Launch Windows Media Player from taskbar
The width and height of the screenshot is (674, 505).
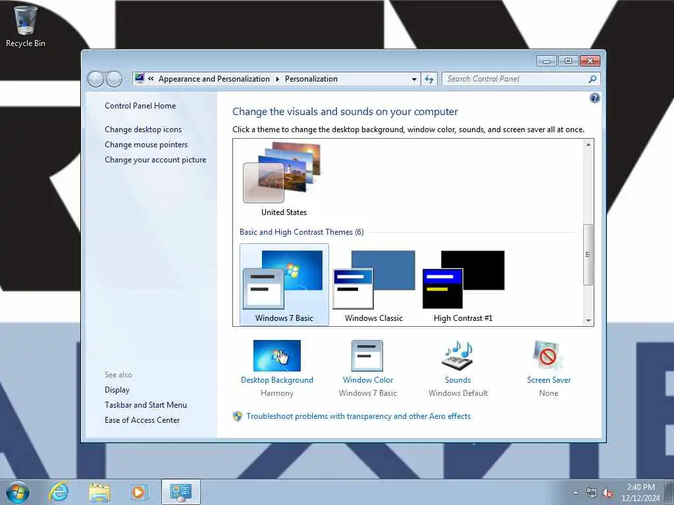tap(140, 492)
